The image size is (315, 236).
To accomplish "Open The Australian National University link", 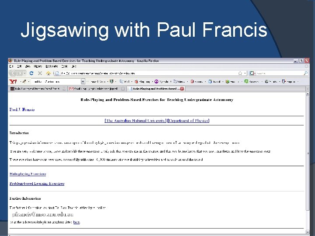I will (135, 121).
